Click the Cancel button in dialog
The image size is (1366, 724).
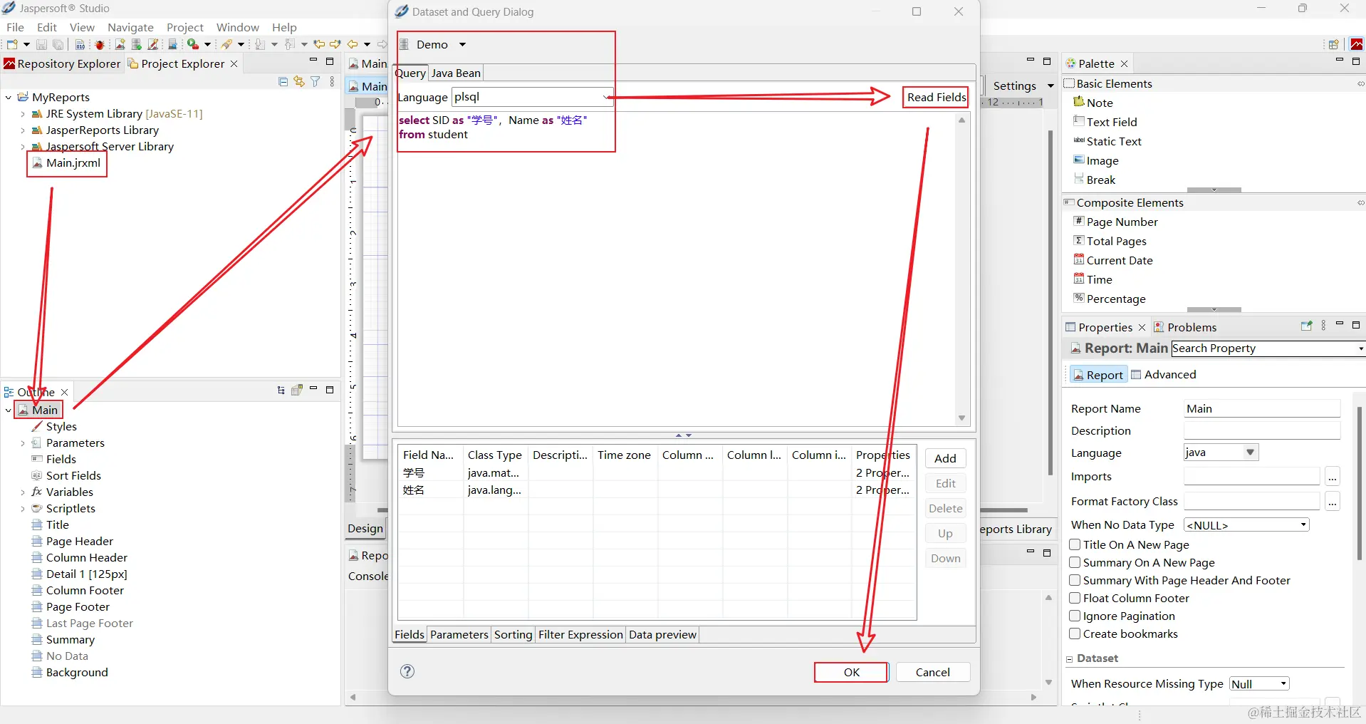click(x=932, y=672)
